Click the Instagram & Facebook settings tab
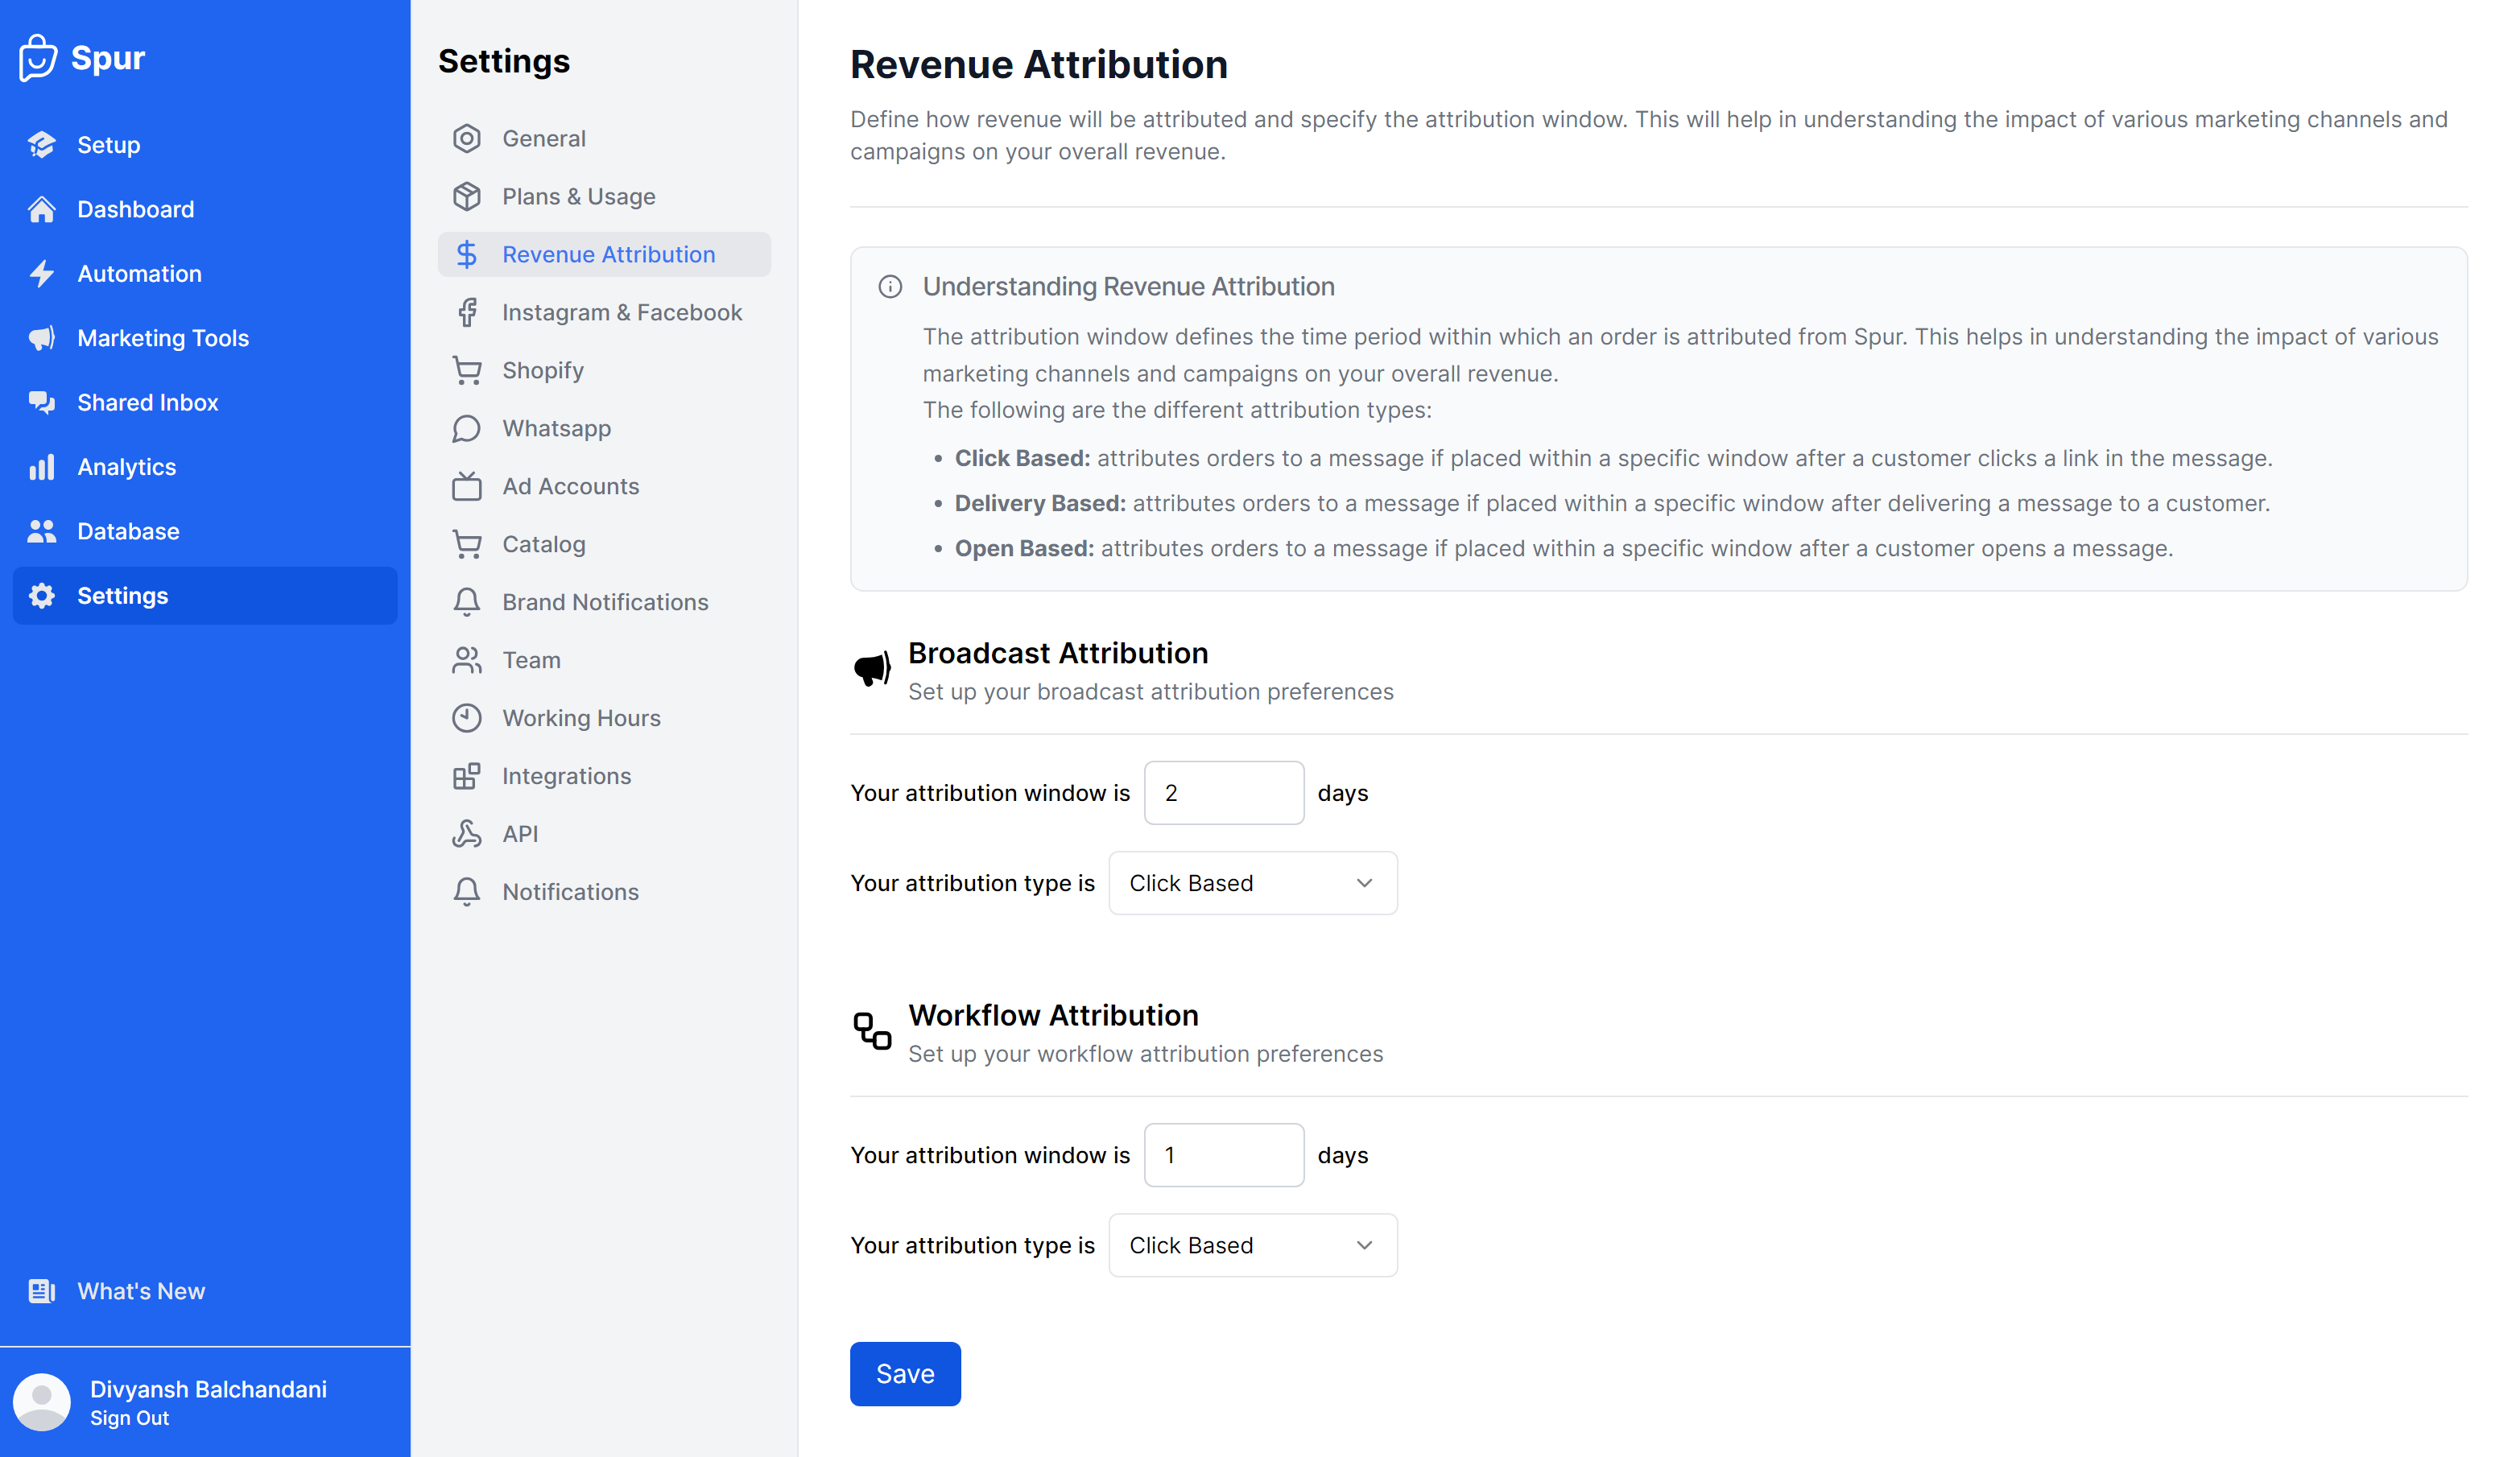The height and width of the screenshot is (1457, 2520). click(622, 312)
